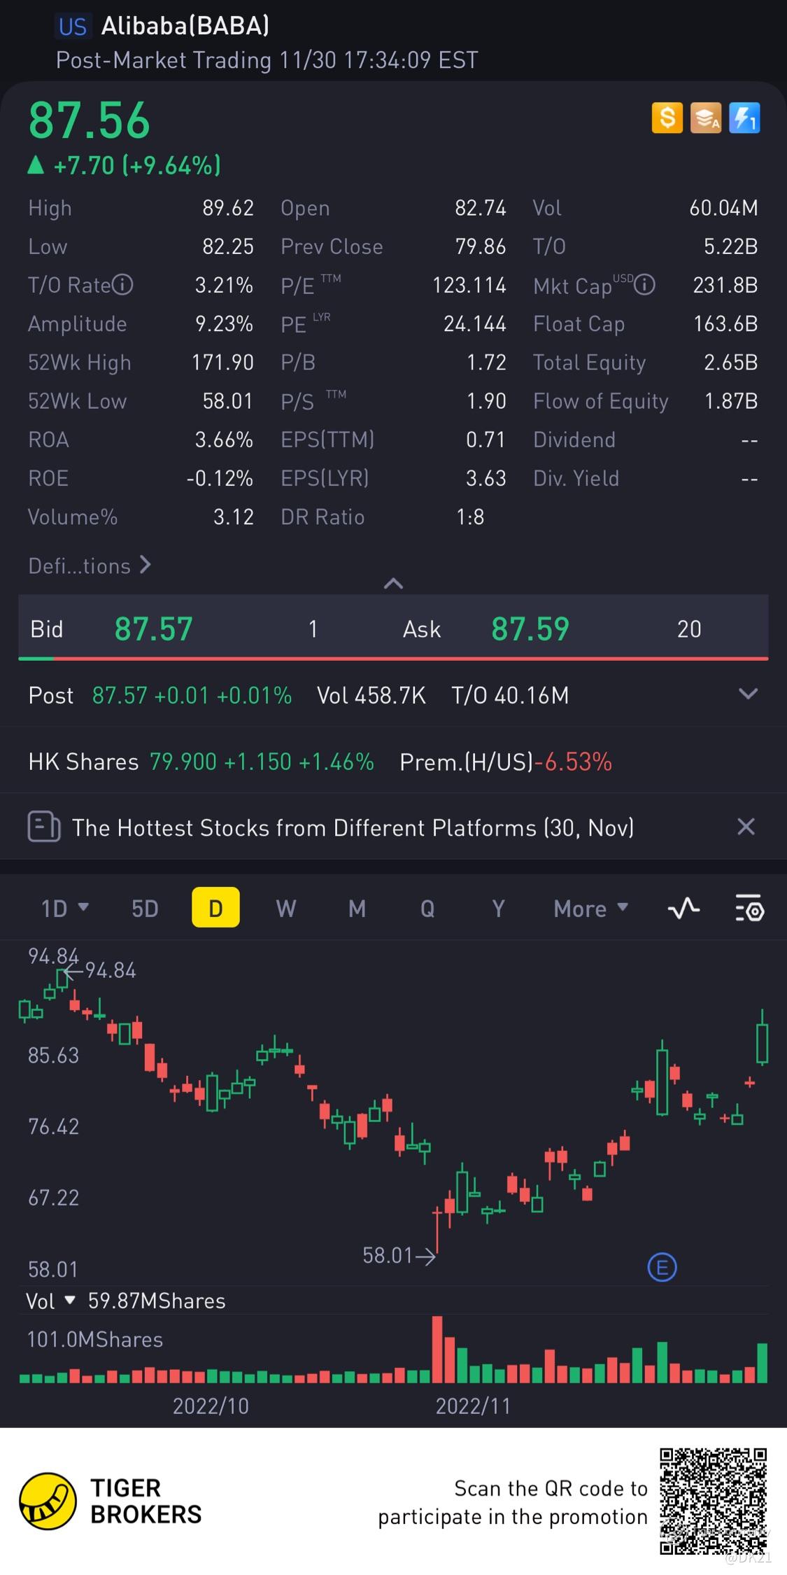
Task: Tap the tallest red volume bar
Action: 437,1349
